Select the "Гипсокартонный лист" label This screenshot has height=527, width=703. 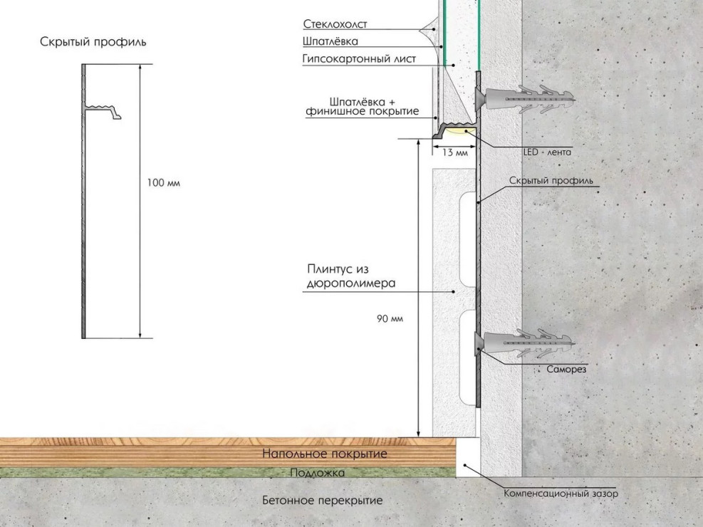pos(358,59)
